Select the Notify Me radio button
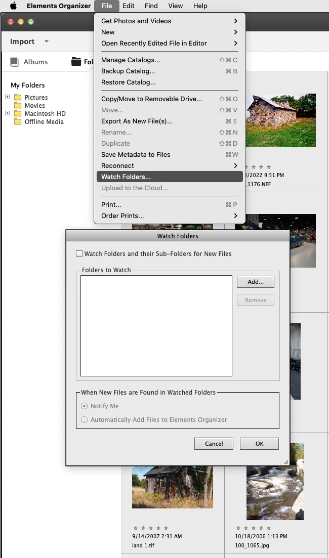Screen dimensions: 329x558 click(x=84, y=406)
